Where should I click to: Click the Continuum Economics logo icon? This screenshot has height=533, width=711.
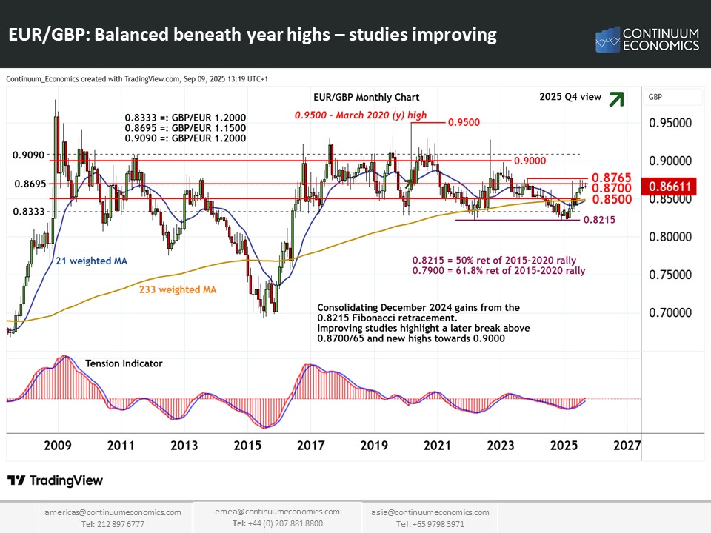coord(607,39)
